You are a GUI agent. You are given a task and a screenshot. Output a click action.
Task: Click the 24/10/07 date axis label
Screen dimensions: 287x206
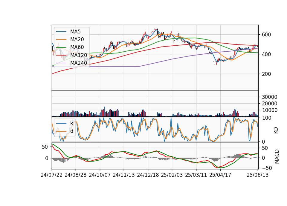click(100, 175)
